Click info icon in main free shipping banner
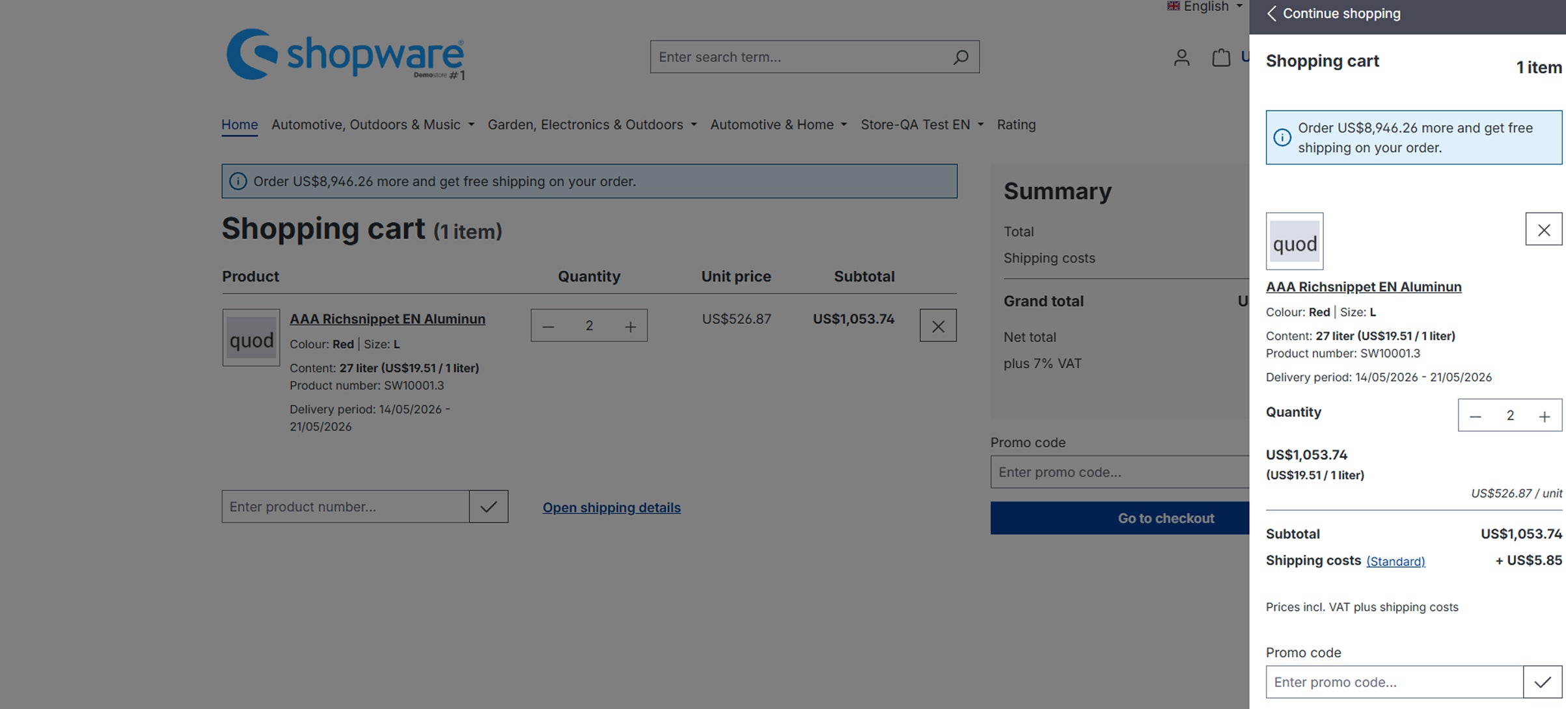Image resolution: width=1566 pixels, height=709 pixels. pos(238,181)
